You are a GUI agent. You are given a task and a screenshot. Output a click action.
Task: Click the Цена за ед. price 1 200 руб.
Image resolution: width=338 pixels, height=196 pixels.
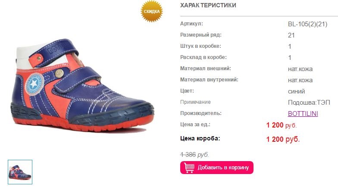(281, 125)
